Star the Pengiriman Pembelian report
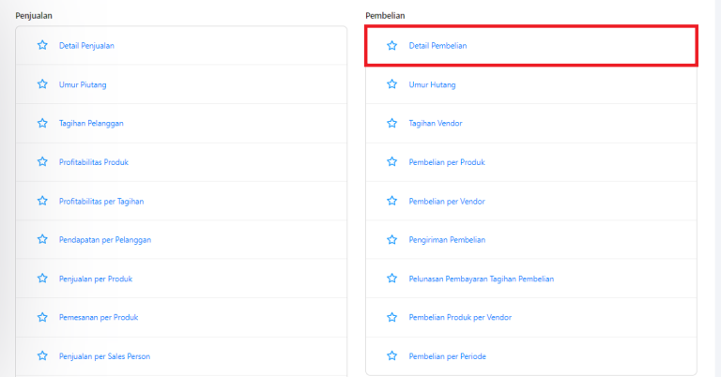 click(391, 240)
